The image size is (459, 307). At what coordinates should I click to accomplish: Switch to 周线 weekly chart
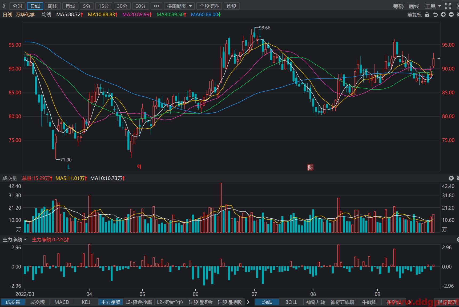53,6
